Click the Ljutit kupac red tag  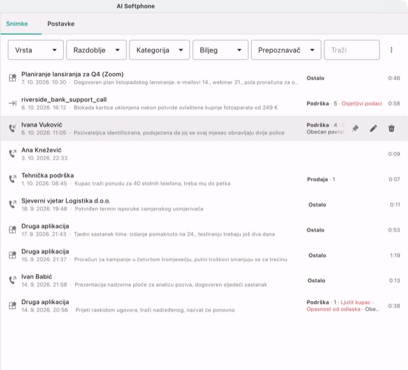(x=356, y=302)
